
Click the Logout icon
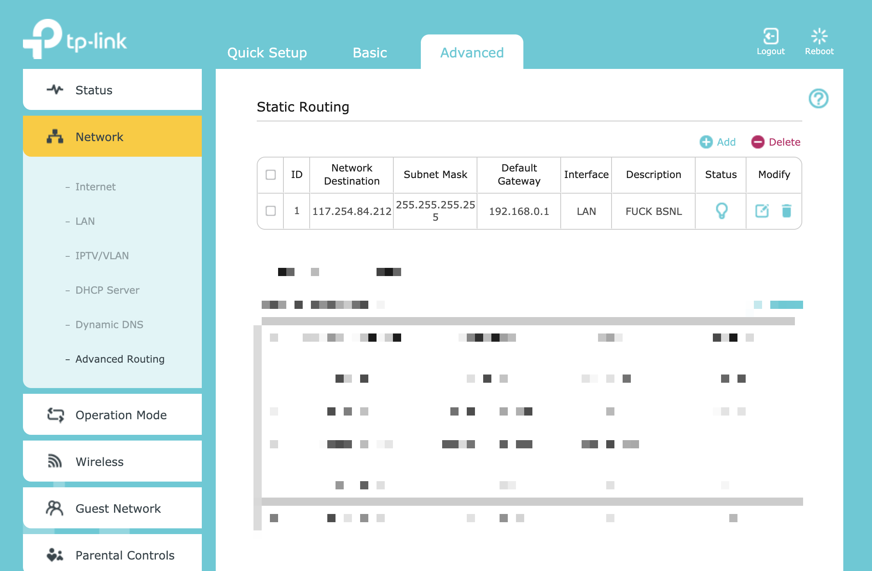click(771, 37)
